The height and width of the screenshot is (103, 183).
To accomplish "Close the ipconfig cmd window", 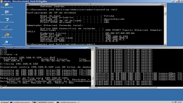I will [165, 5].
